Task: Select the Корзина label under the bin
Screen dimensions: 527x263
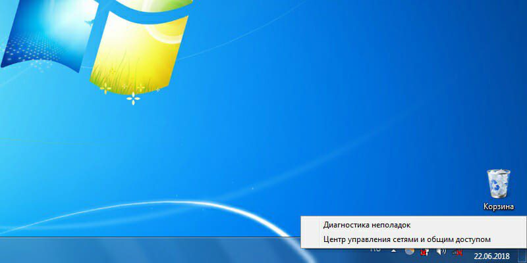Action: tap(499, 206)
